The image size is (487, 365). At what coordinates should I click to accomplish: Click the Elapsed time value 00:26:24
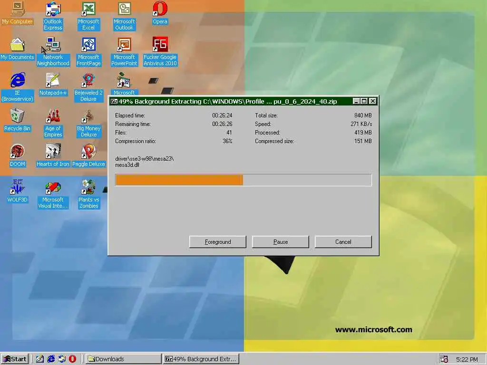tap(222, 115)
